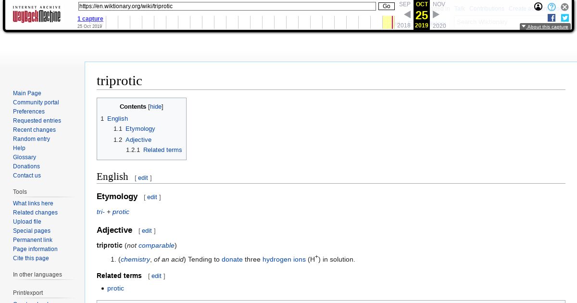Image resolution: width=577 pixels, height=303 pixels.
Task: Share capture on Twitter
Action: pyautogui.click(x=565, y=18)
